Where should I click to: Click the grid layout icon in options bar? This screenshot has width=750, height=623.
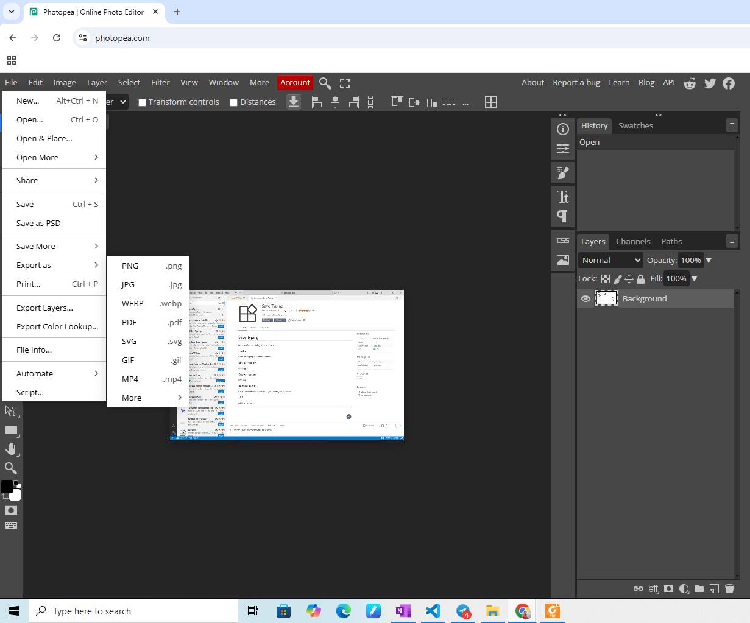[491, 102]
